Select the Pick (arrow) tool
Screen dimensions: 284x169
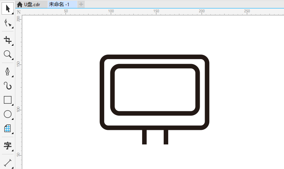click(x=8, y=8)
